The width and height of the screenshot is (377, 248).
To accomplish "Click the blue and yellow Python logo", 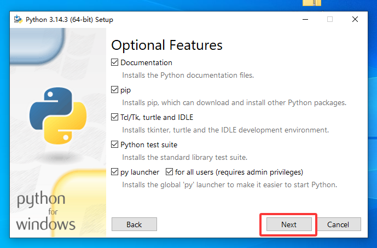I will [58, 116].
